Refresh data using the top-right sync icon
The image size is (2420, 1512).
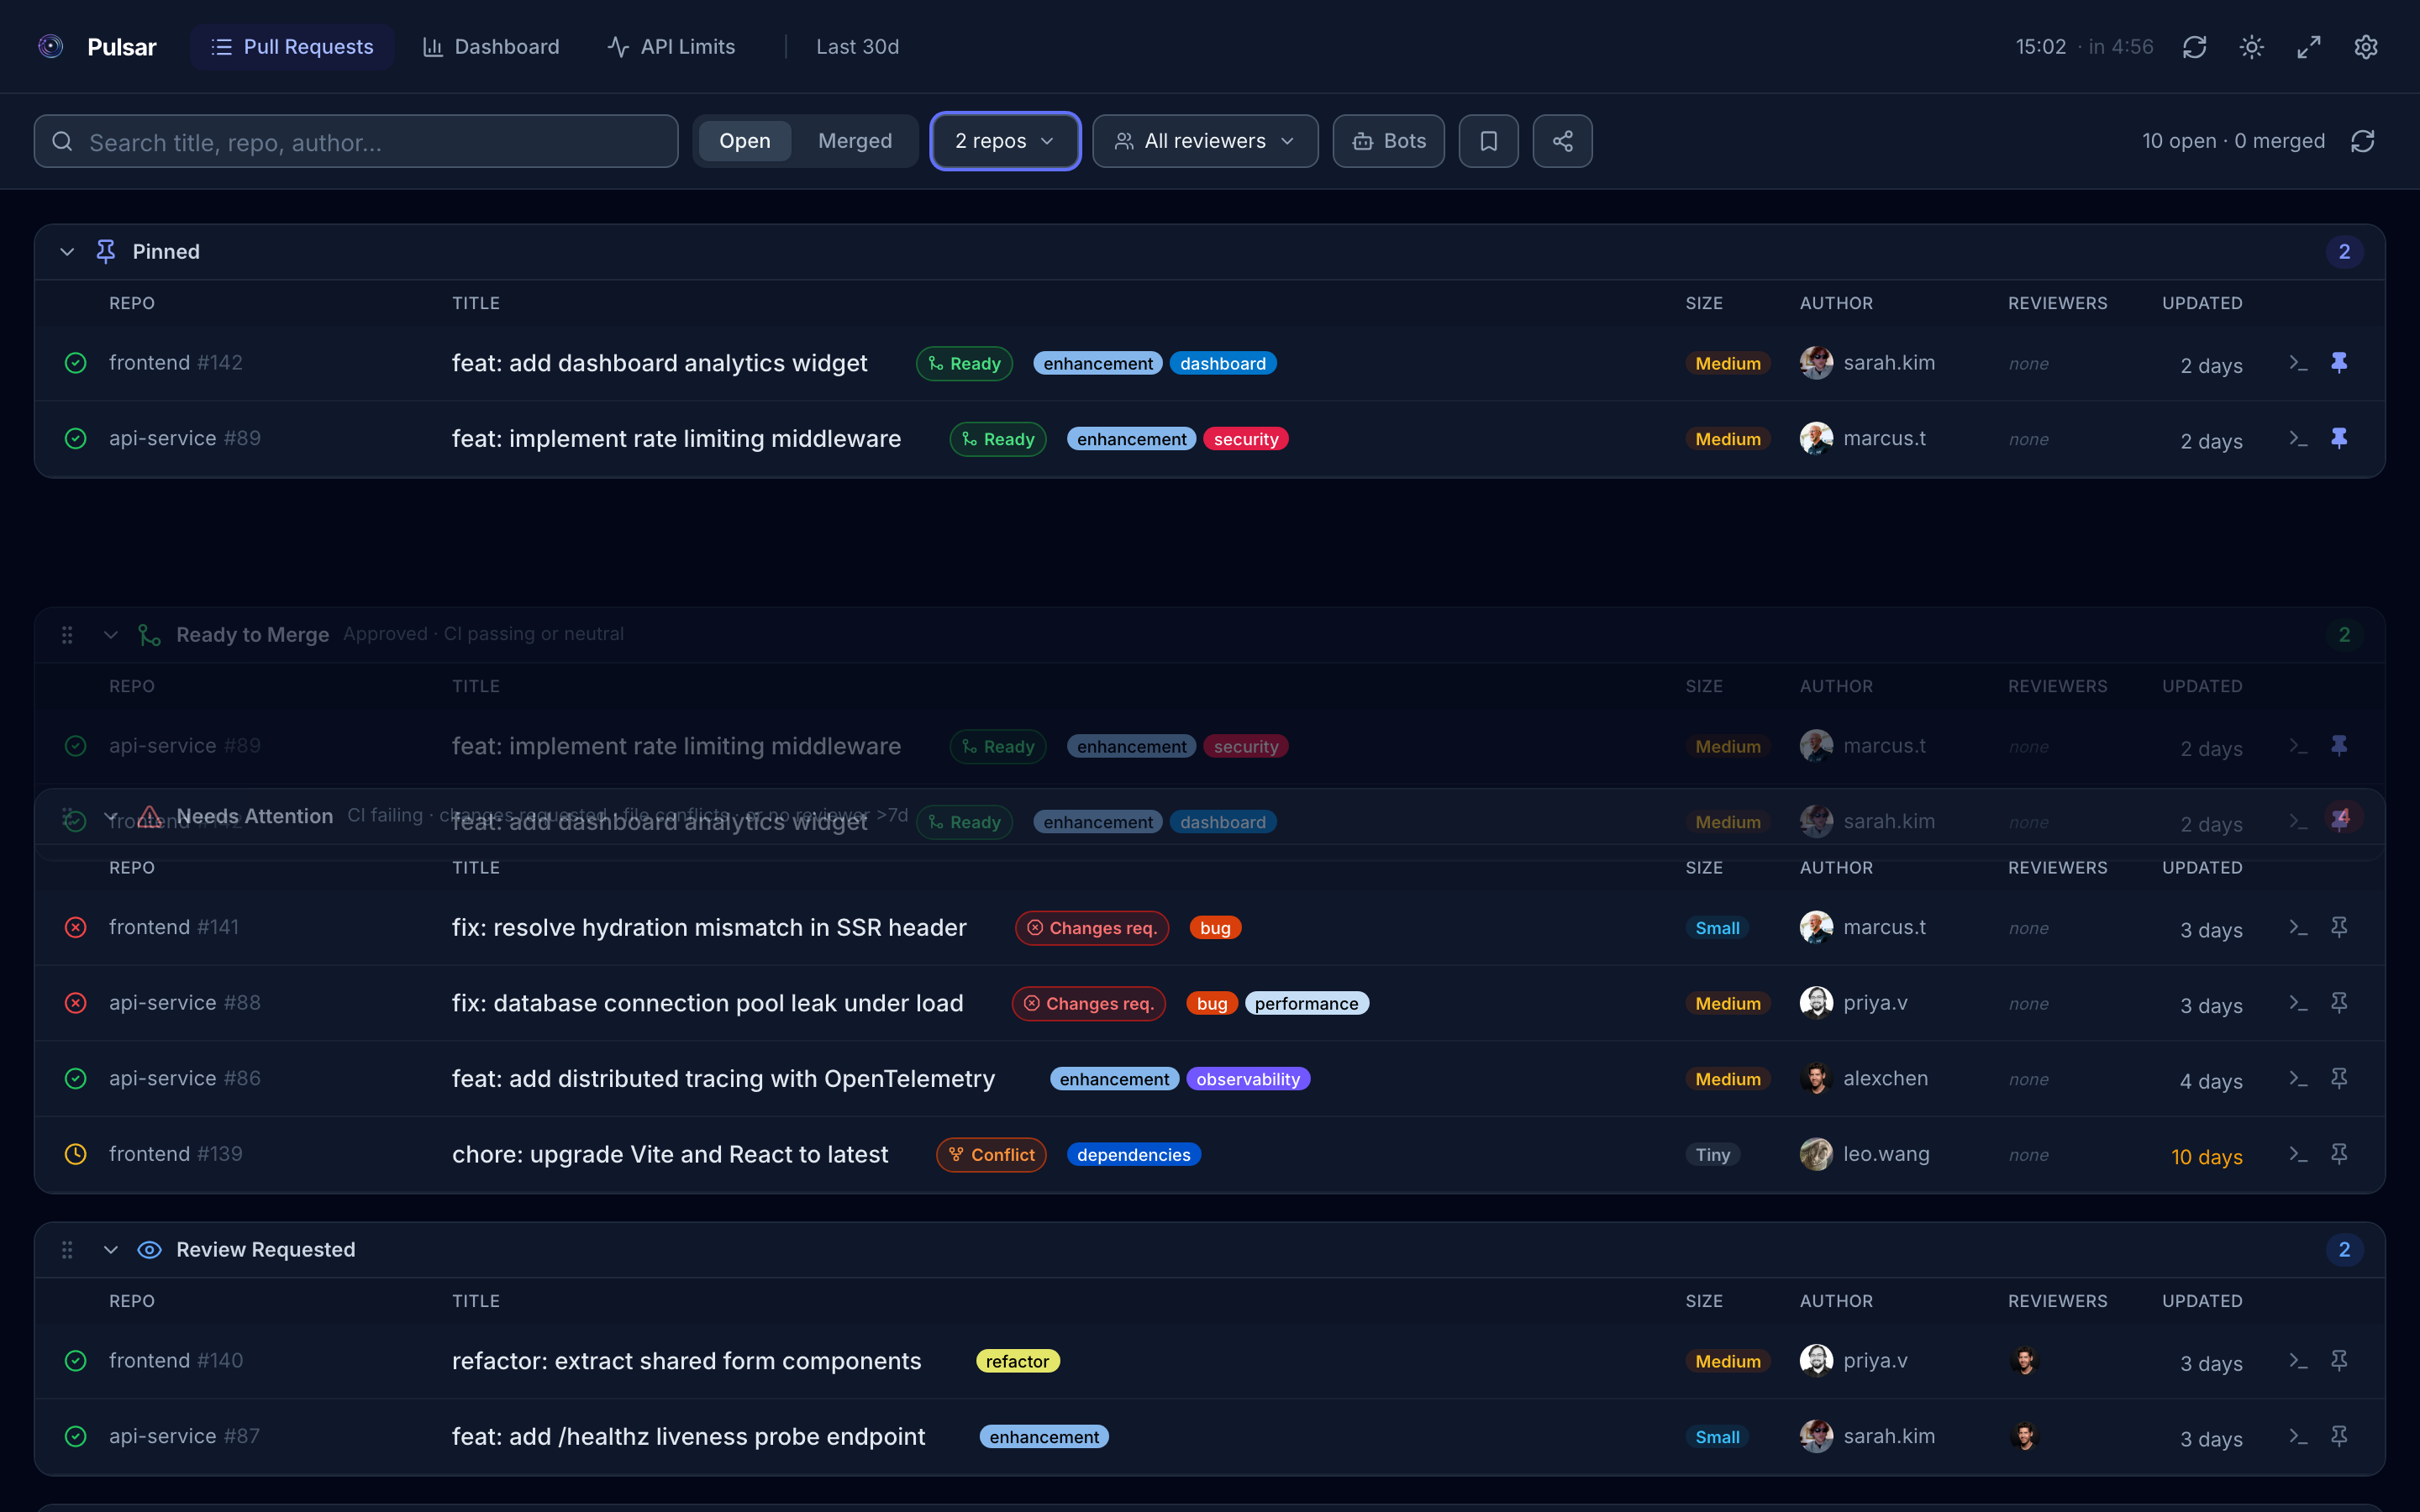(x=2194, y=46)
